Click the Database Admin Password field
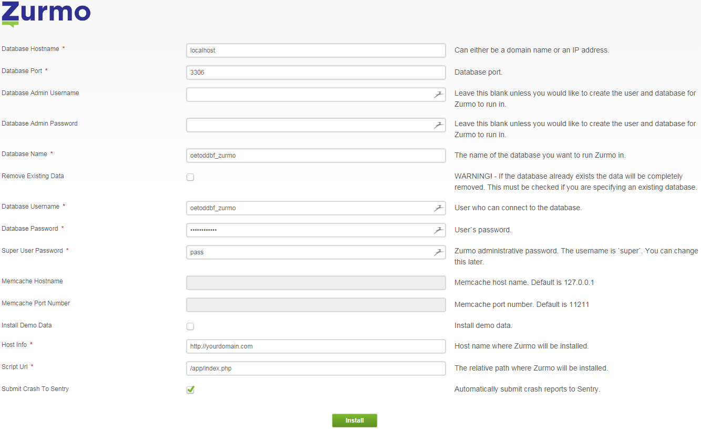701x431 pixels. [x=316, y=125]
